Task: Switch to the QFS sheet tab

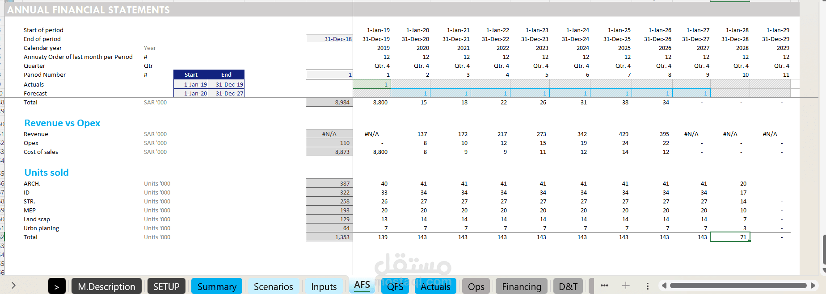Action: pos(395,286)
